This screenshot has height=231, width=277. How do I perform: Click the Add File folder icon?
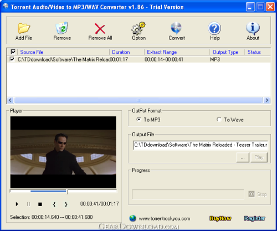coord(24,28)
